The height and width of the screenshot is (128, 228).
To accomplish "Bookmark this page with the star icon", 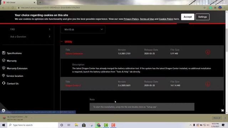I will pyautogui.click(x=204, y=7).
